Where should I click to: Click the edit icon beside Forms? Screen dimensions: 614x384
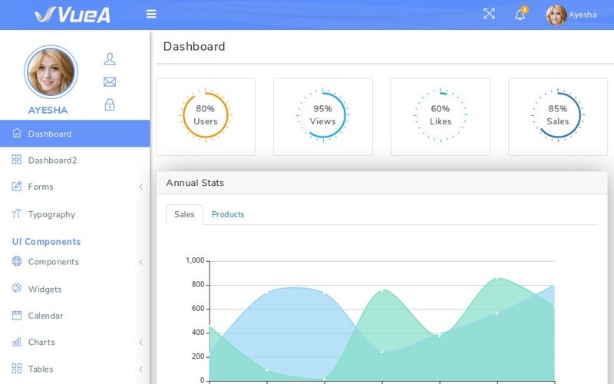pos(16,186)
